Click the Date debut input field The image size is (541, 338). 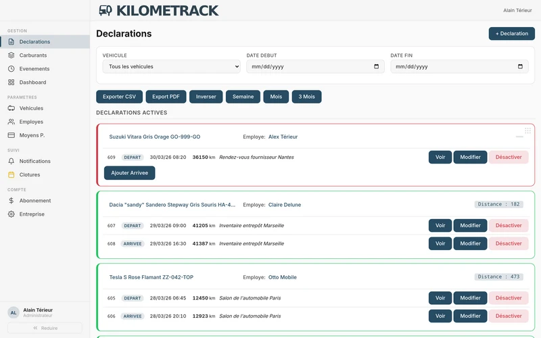(315, 66)
